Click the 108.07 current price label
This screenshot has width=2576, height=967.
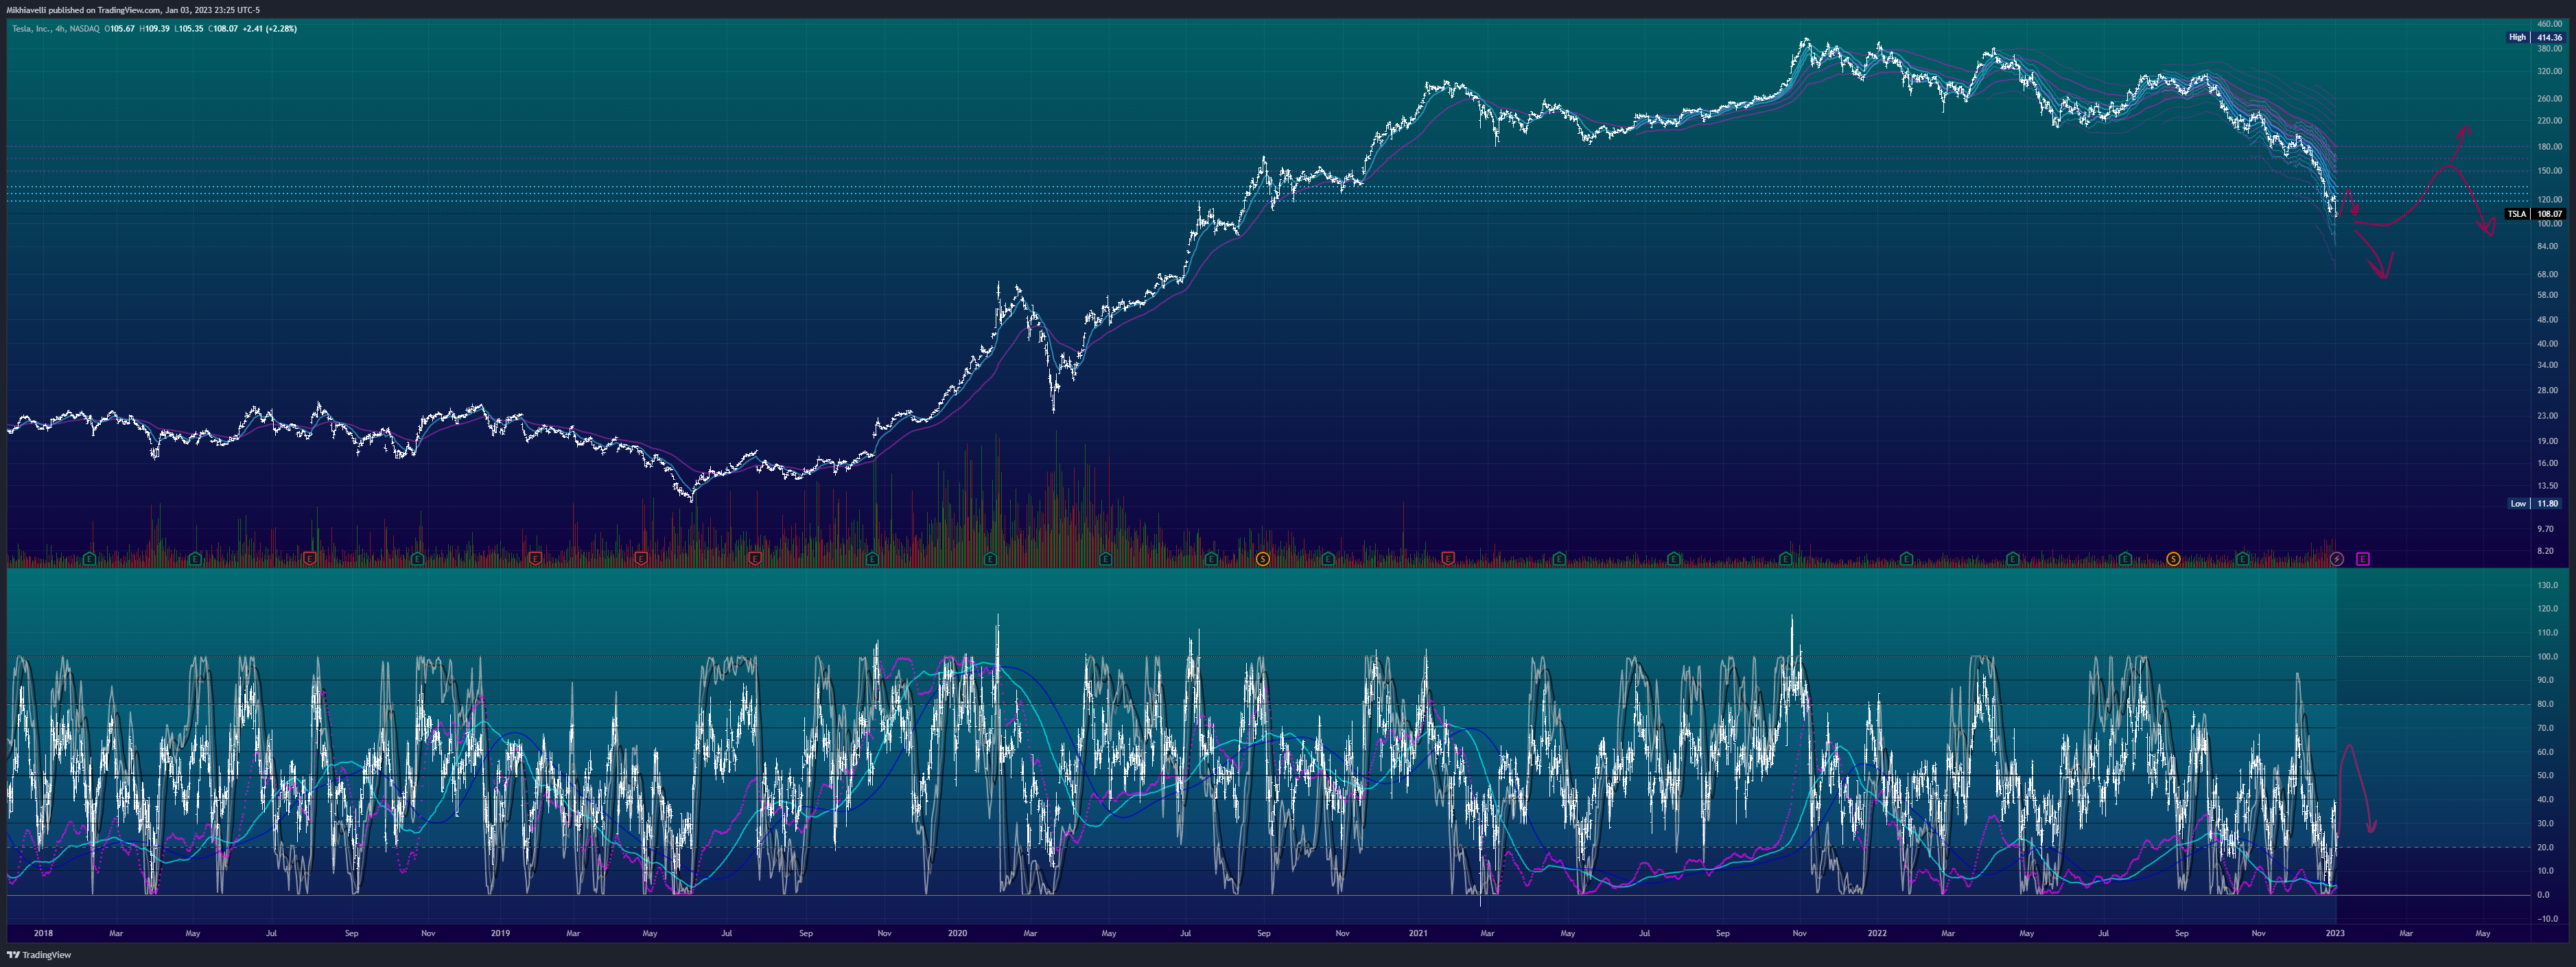point(2550,214)
